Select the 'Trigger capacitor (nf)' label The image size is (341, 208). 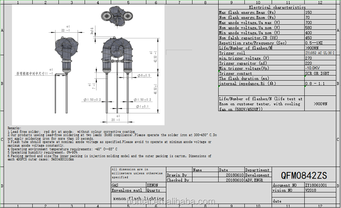tap(243, 63)
